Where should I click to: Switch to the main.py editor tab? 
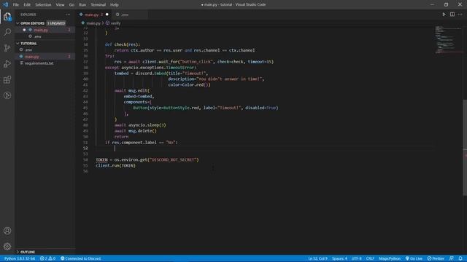(x=91, y=15)
